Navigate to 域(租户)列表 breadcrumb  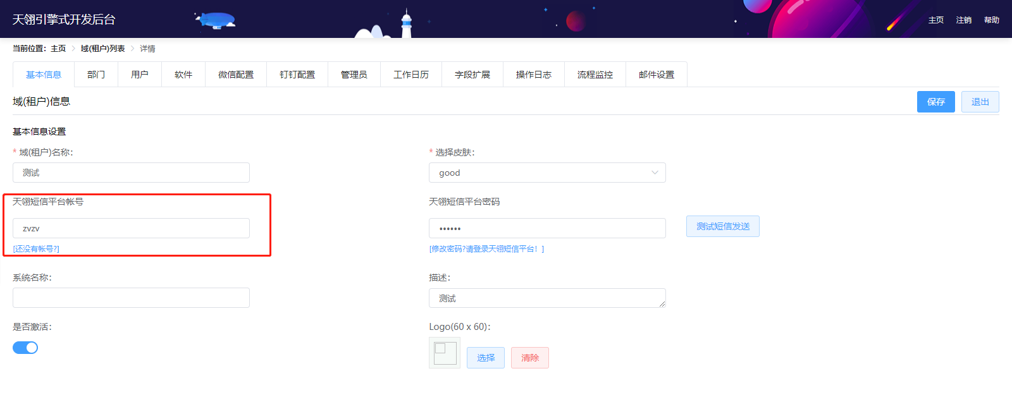click(102, 49)
